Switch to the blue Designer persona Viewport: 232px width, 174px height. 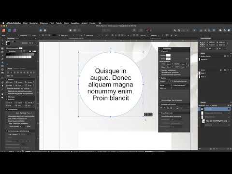coord(9,30)
